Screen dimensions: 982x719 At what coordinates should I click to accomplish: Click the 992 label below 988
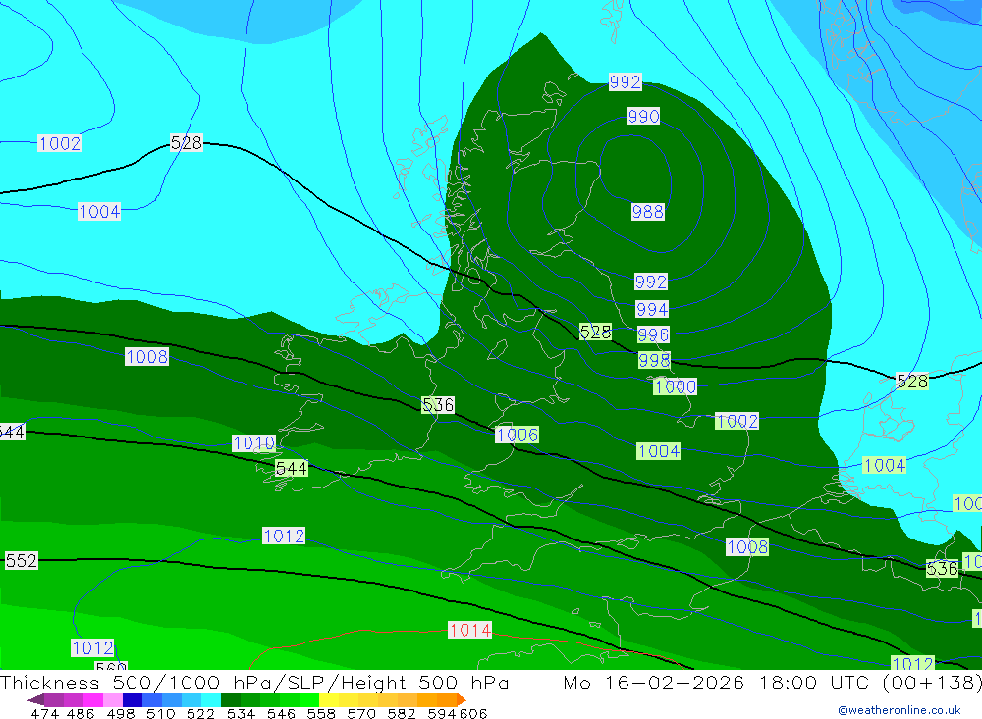pos(651,282)
